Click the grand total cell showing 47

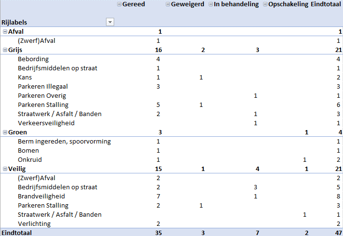click(338, 233)
